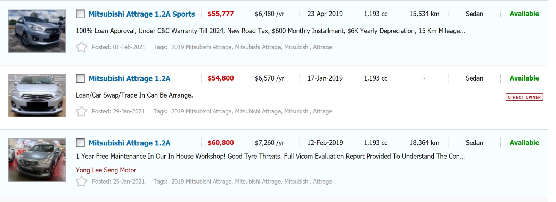Open the Attrage 1.2A title registered 17-Jan-2019

pos(129,79)
